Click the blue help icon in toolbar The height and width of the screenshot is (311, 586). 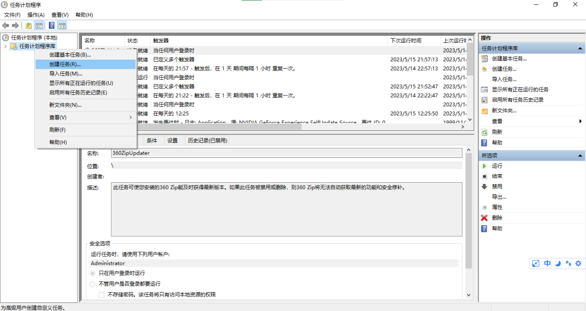point(52,26)
